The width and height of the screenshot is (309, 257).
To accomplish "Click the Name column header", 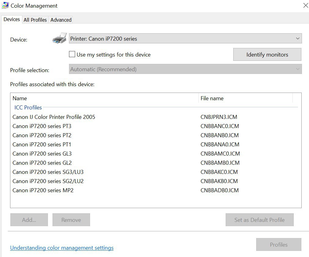I will [104, 98].
